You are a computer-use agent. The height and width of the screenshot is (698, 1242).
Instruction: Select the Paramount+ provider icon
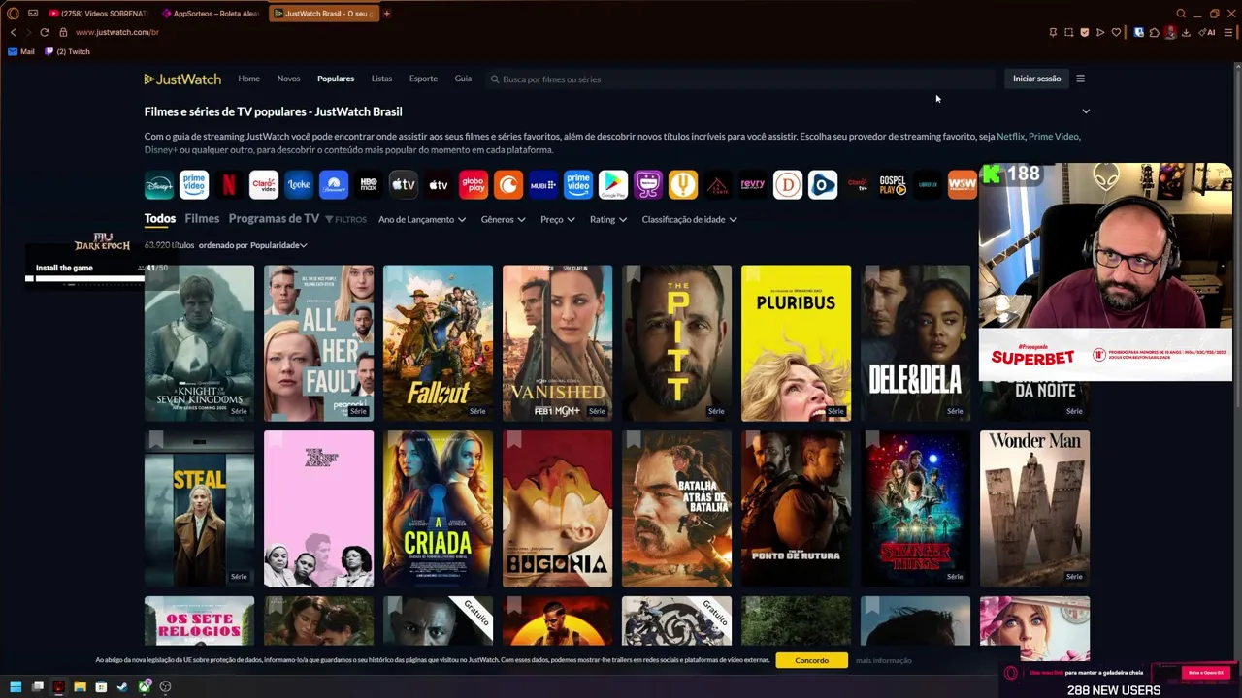[334, 184]
